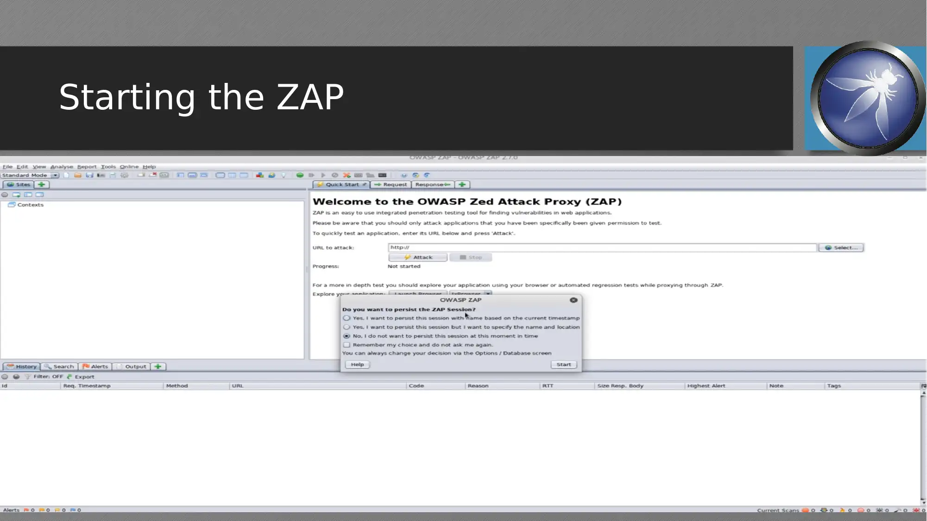Image resolution: width=927 pixels, height=521 pixels.
Task: Click the Submit and step icon in toolbar
Action: tap(311, 175)
